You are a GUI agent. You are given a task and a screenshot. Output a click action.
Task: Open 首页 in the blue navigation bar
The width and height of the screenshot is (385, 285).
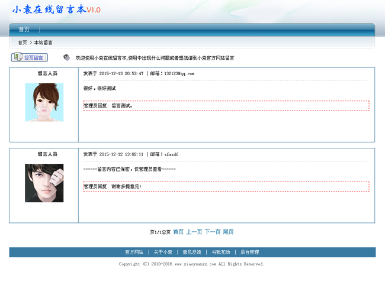pos(24,30)
